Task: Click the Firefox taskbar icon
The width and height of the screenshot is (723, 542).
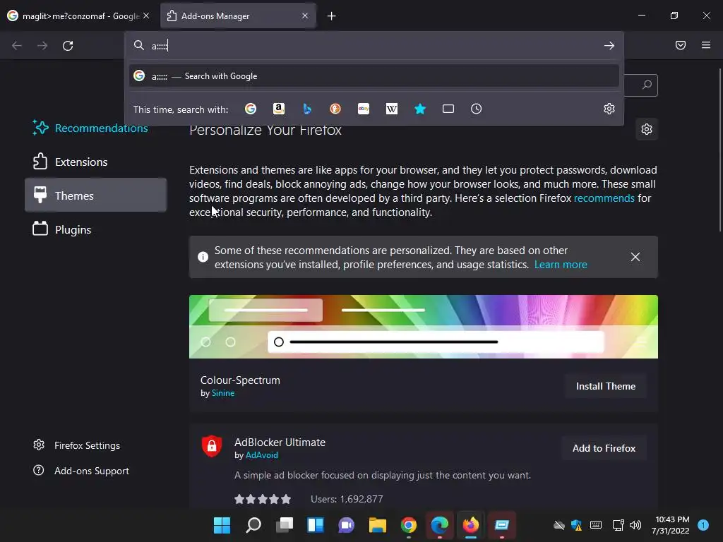Action: tap(471, 525)
